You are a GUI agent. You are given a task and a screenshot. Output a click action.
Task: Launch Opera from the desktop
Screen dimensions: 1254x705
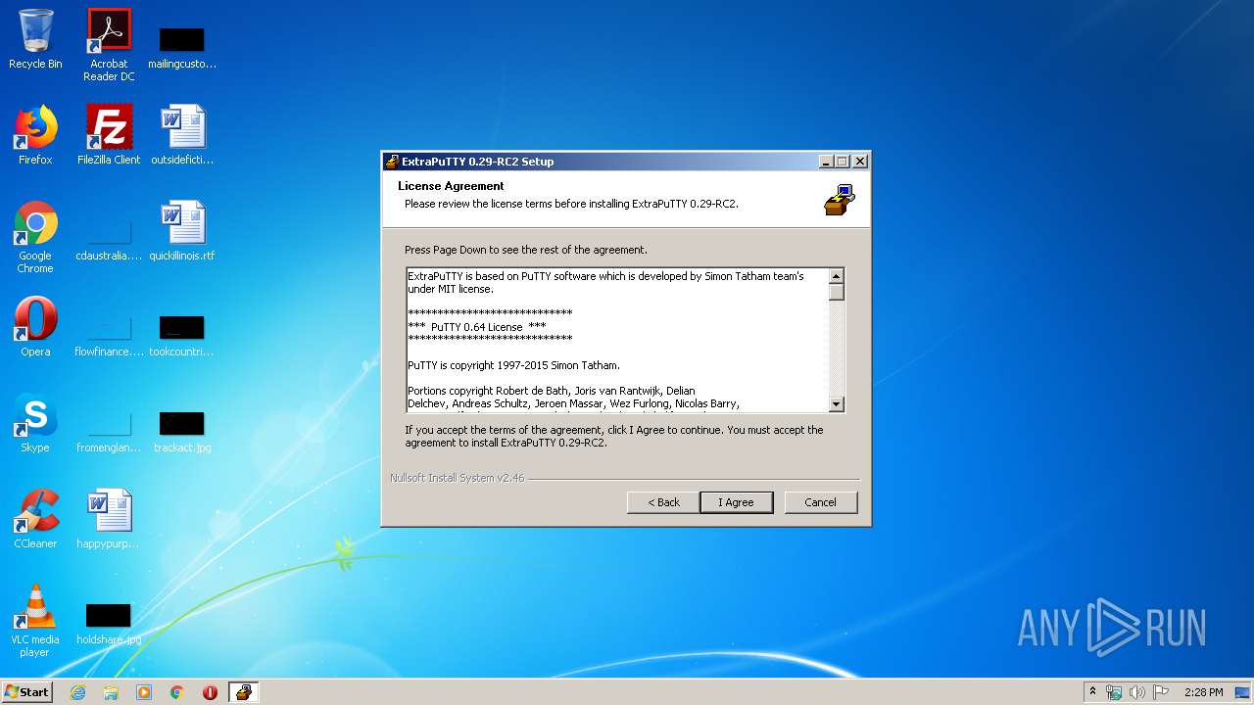click(x=35, y=327)
